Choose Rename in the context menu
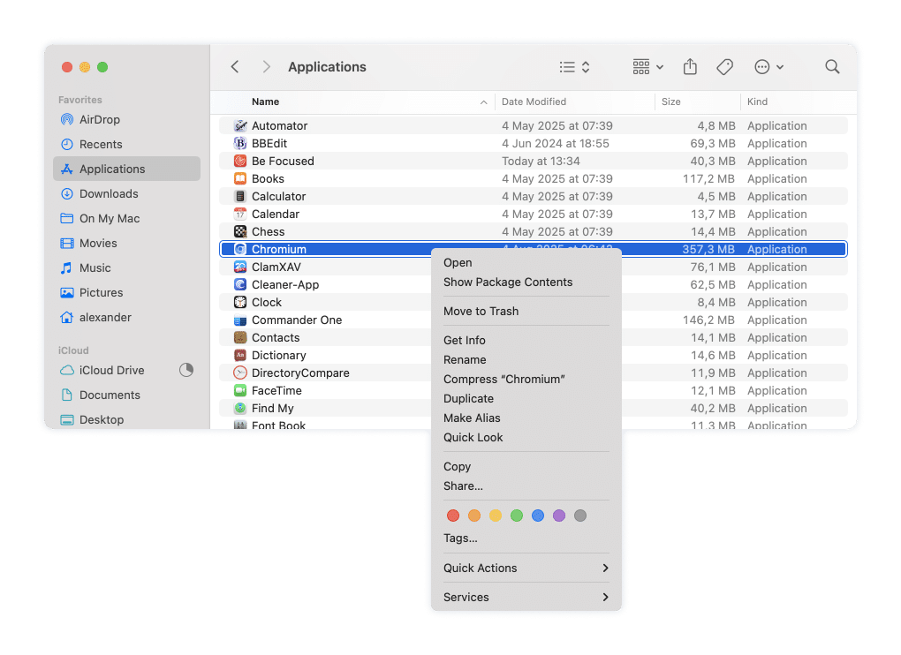This screenshot has width=901, height=655. [526, 360]
